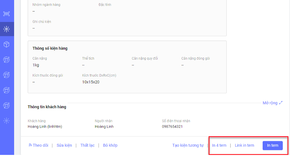This screenshot has width=290, height=156.
Task: Expand customer info with Mở rộng
Action: click(272, 103)
